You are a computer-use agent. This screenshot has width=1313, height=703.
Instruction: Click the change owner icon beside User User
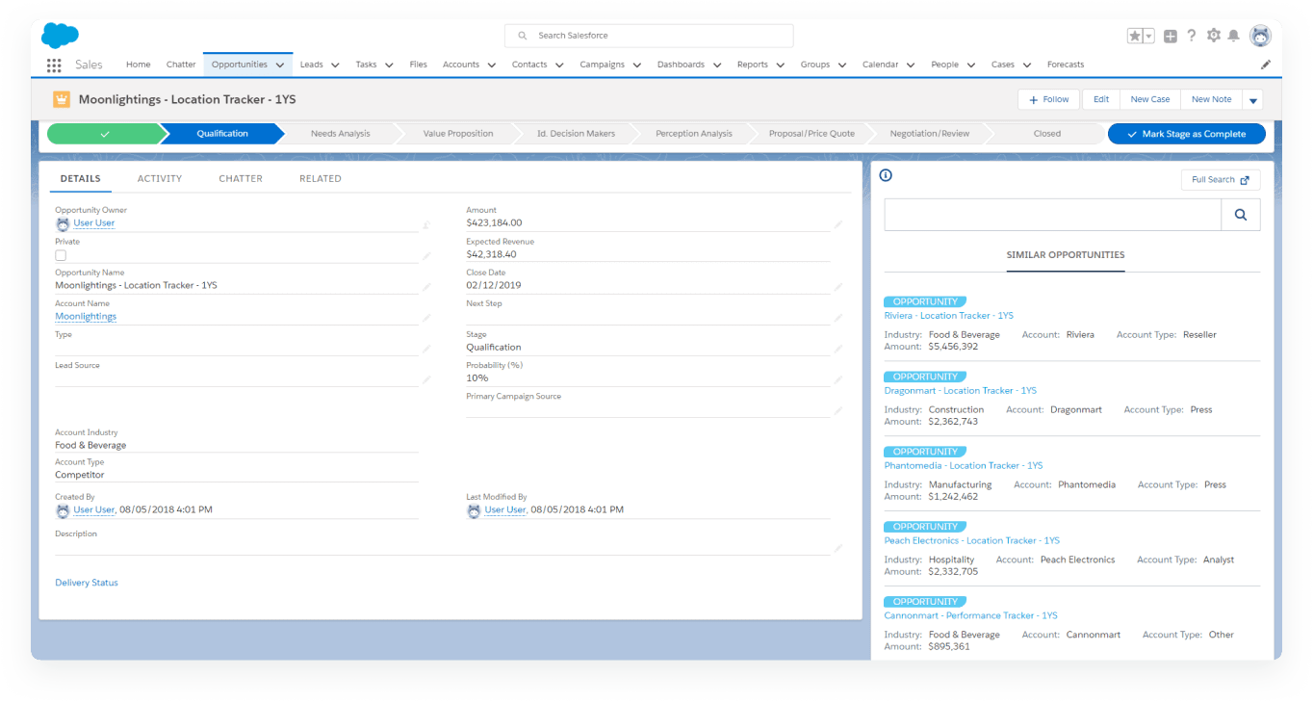426,224
